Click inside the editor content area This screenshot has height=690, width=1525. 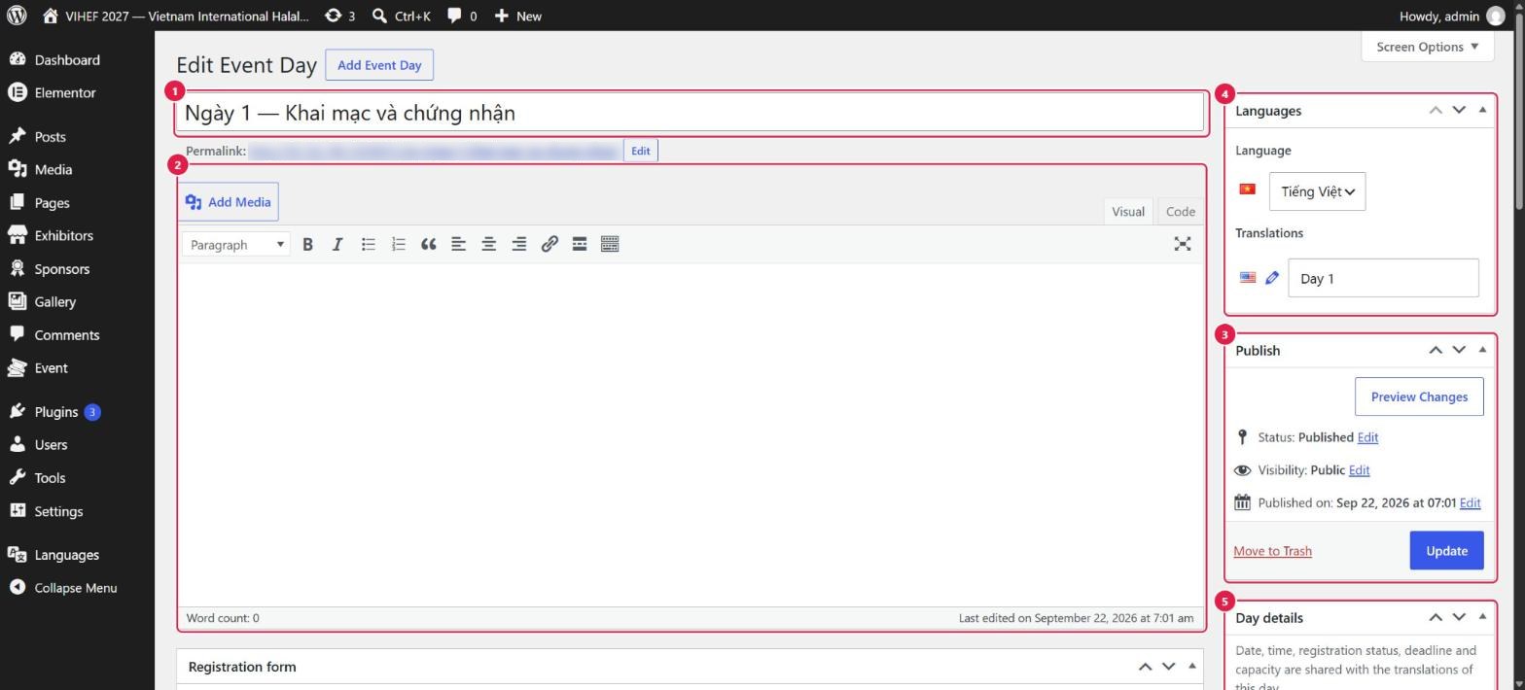pos(691,434)
